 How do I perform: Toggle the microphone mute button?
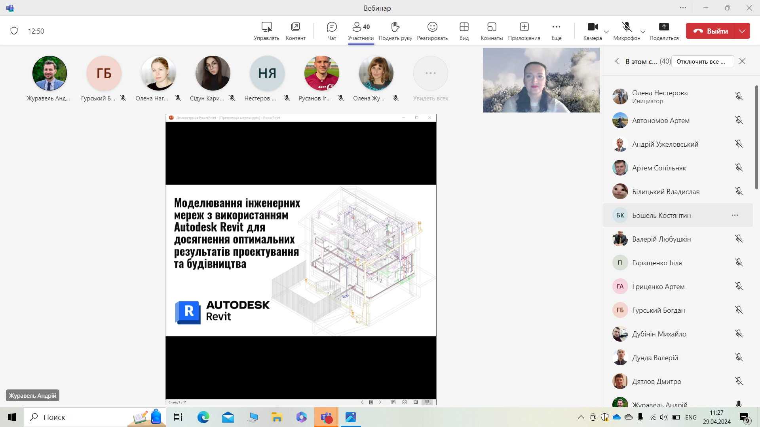coord(627,31)
